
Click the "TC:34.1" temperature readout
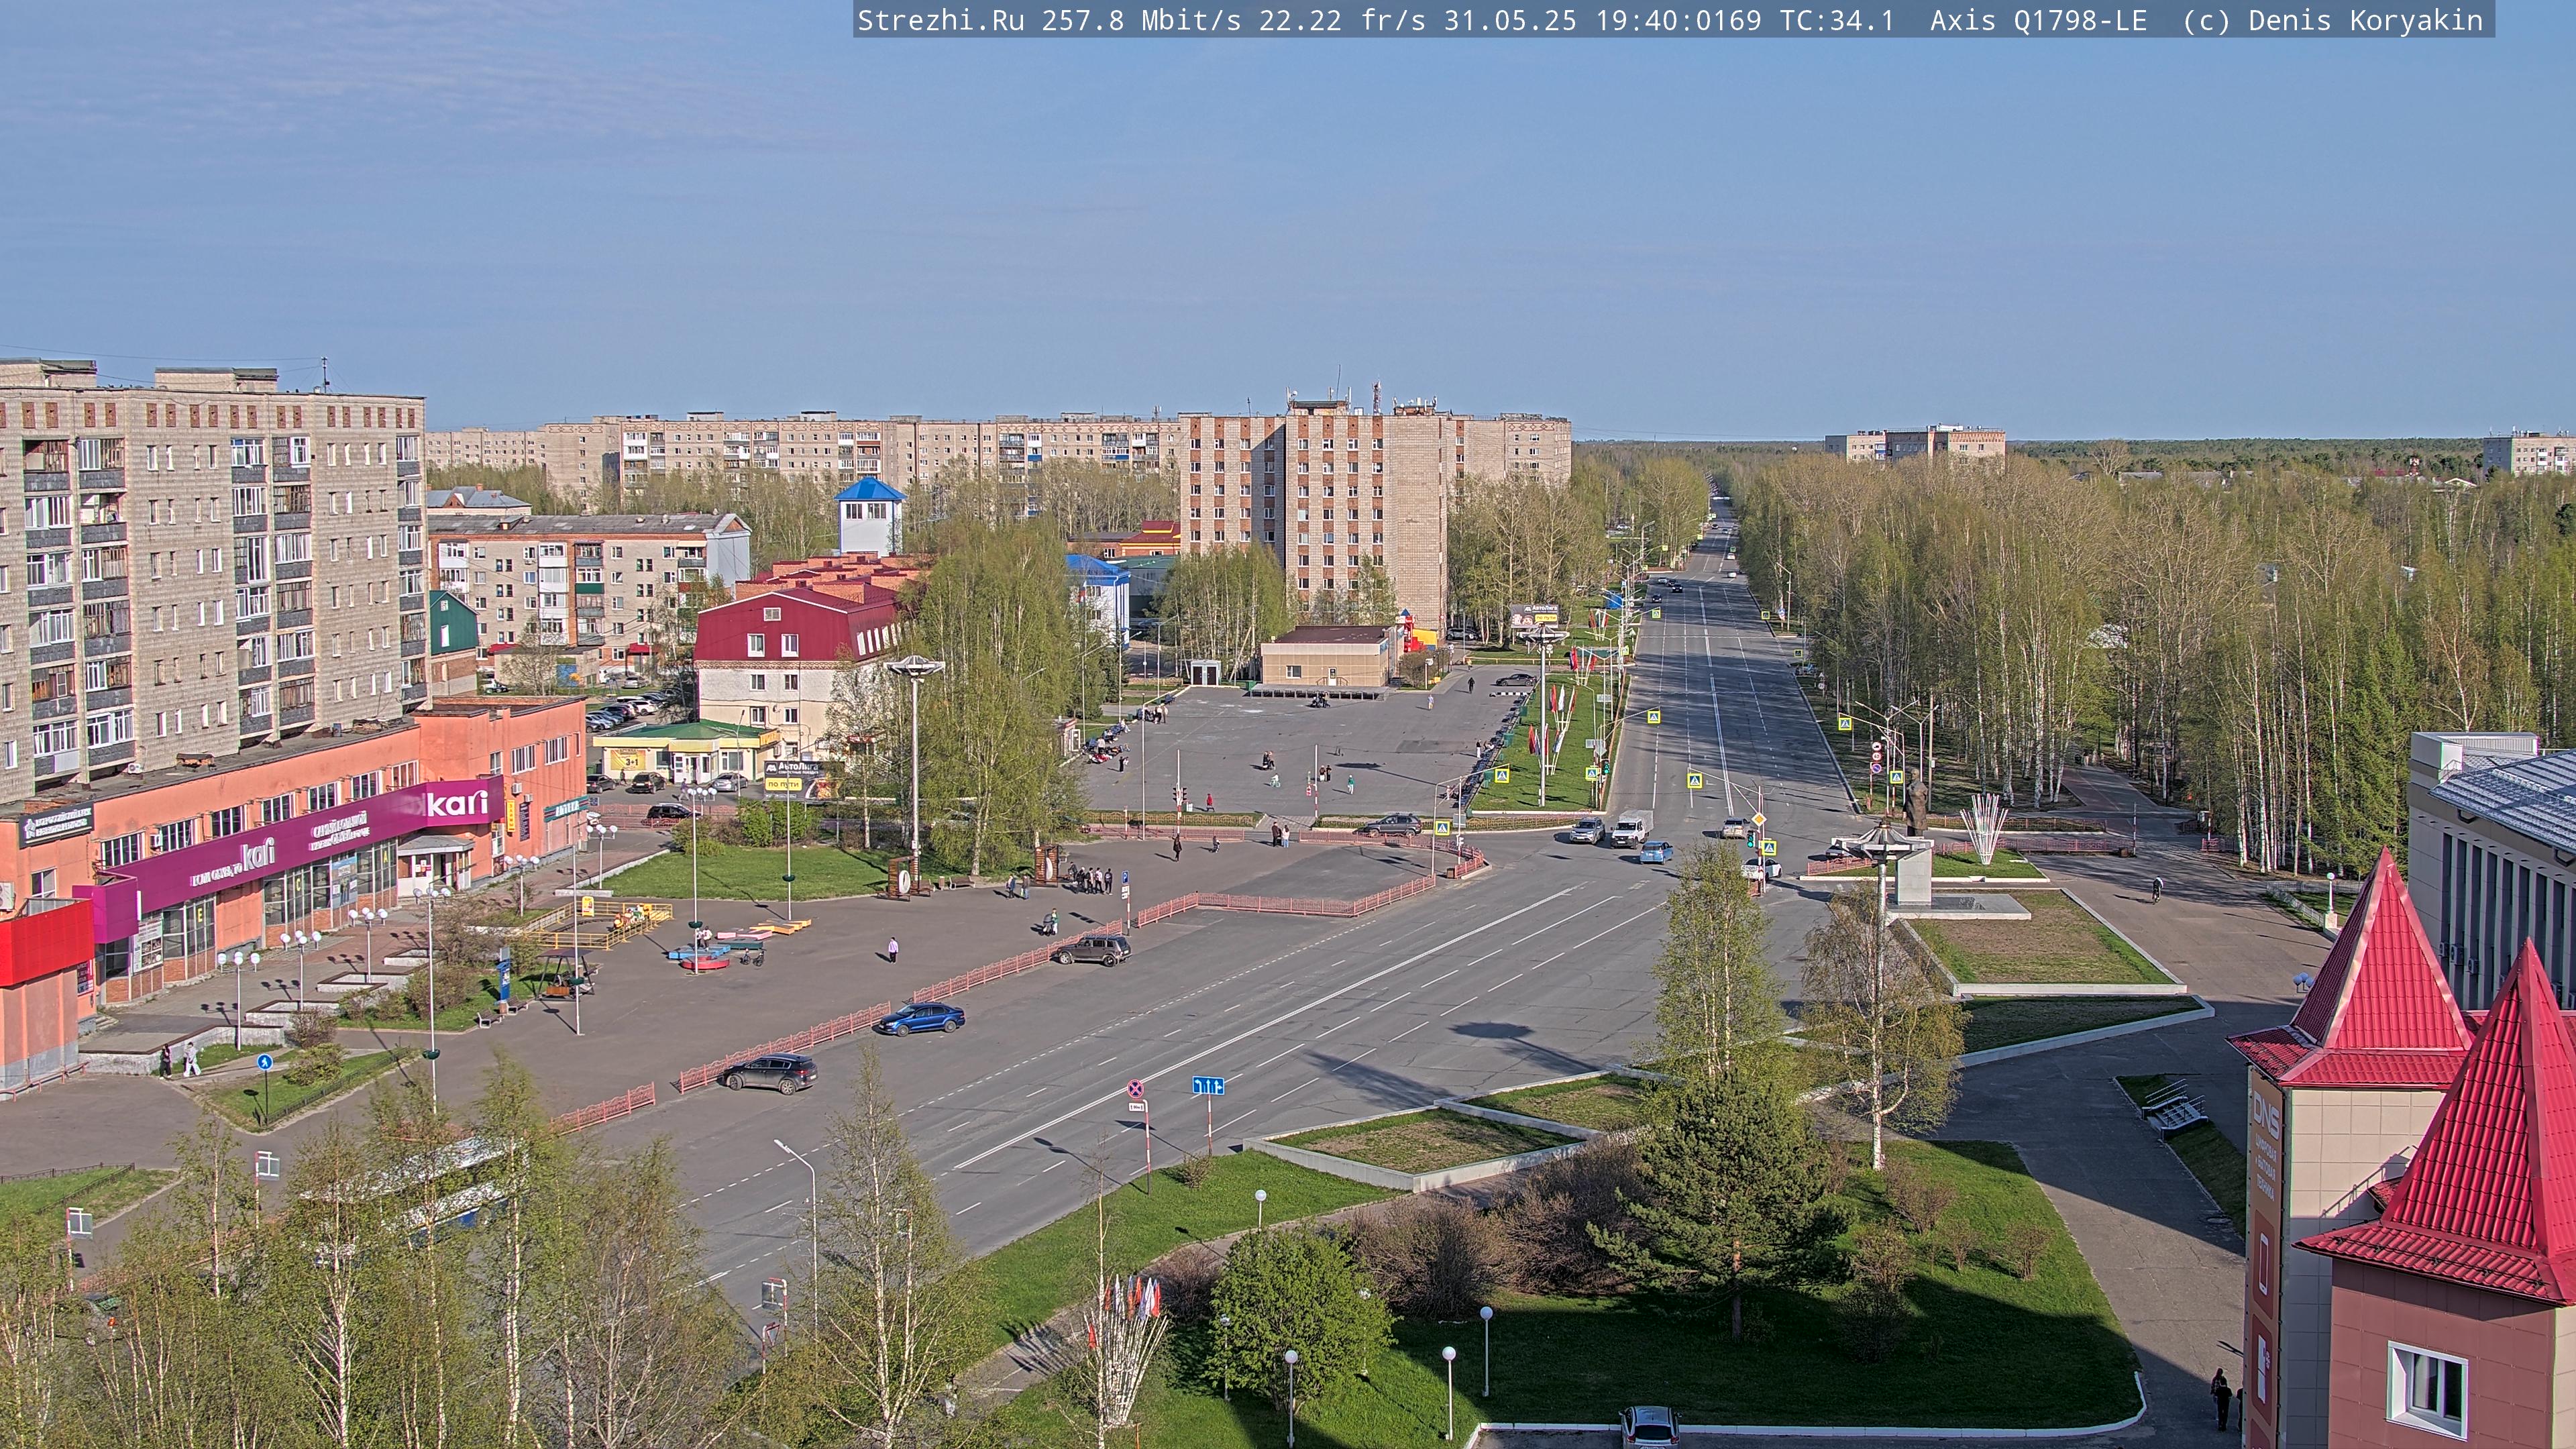(1836, 21)
